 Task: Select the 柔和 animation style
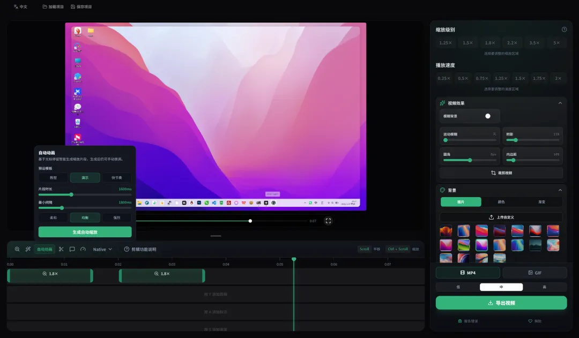click(53, 217)
